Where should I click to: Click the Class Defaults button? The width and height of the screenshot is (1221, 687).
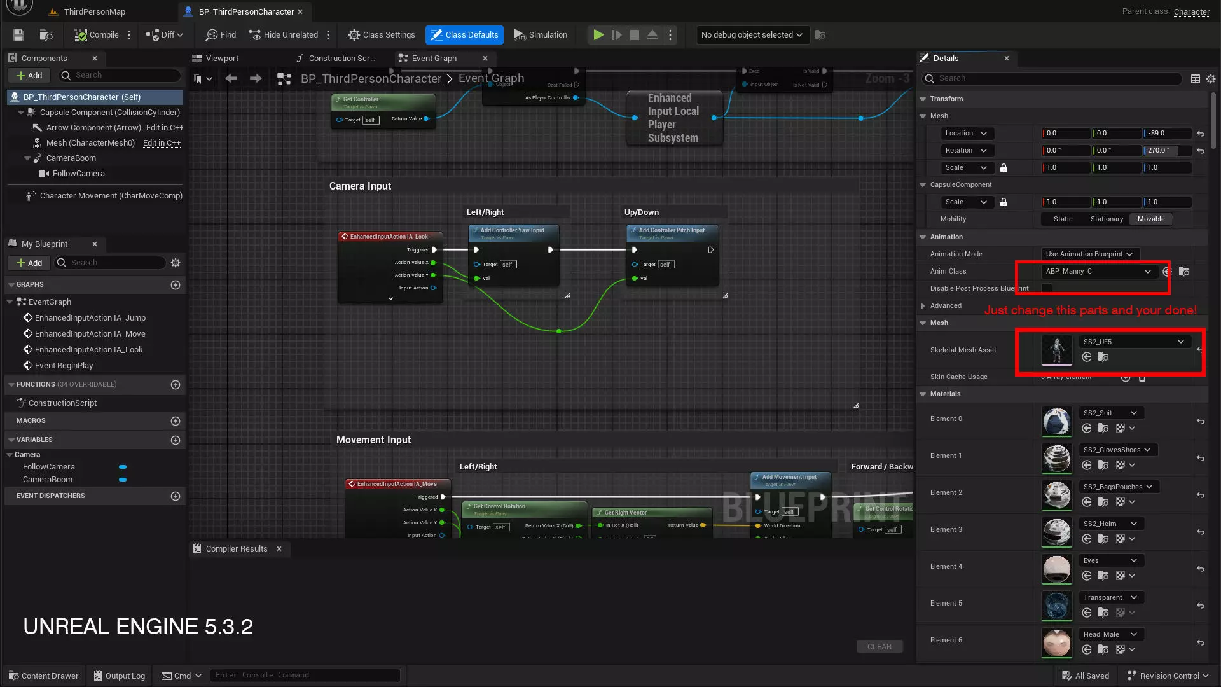tap(464, 35)
